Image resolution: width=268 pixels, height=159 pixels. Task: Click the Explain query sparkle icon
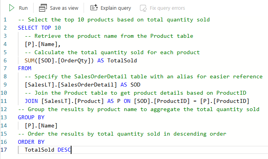point(94,8)
